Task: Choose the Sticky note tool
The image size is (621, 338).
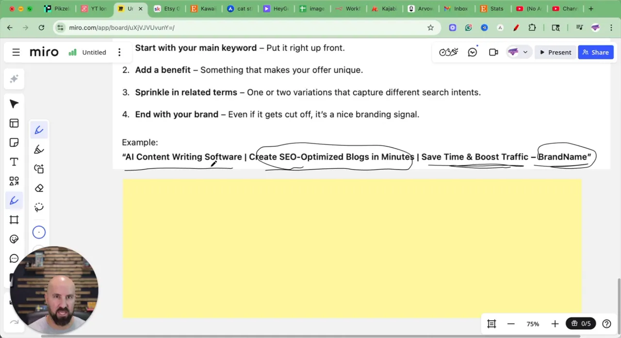Action: point(14,143)
